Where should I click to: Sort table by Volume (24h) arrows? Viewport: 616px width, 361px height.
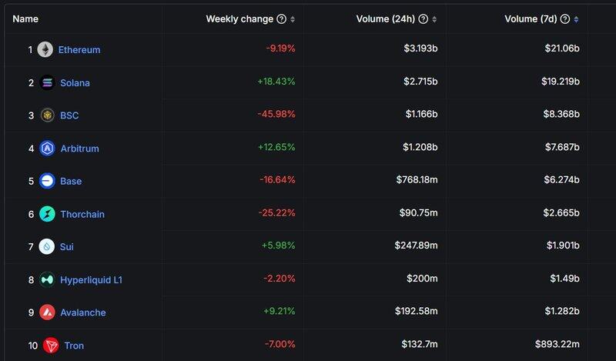(435, 19)
